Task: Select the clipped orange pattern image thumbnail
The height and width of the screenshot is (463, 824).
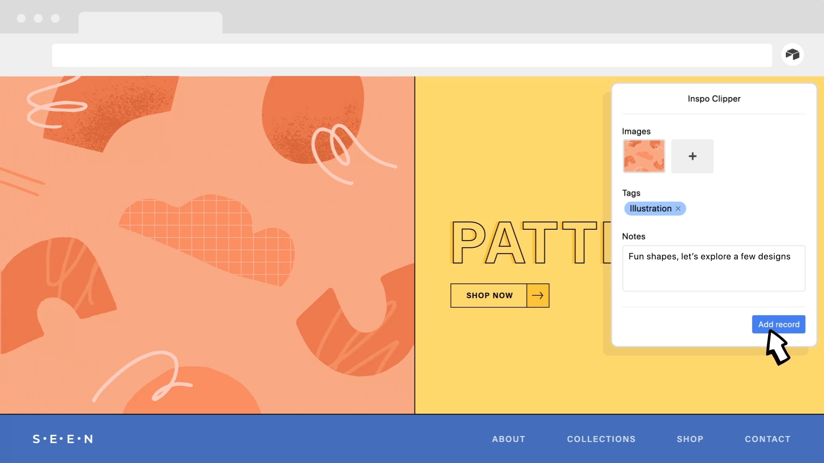Action: pos(644,156)
